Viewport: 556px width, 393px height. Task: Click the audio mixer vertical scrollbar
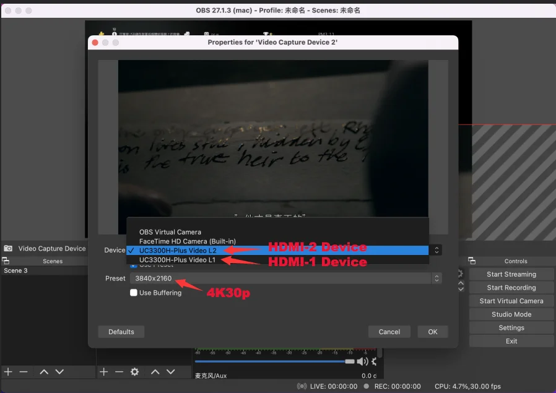(380, 353)
